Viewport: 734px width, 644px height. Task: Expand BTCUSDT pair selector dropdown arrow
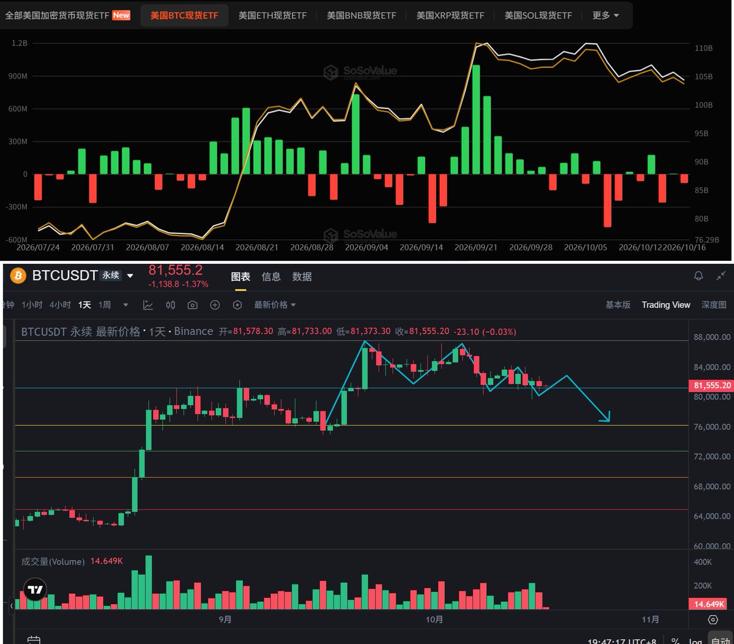click(x=130, y=276)
